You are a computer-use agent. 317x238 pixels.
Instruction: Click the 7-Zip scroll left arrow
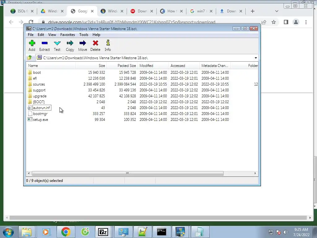(x=29, y=173)
